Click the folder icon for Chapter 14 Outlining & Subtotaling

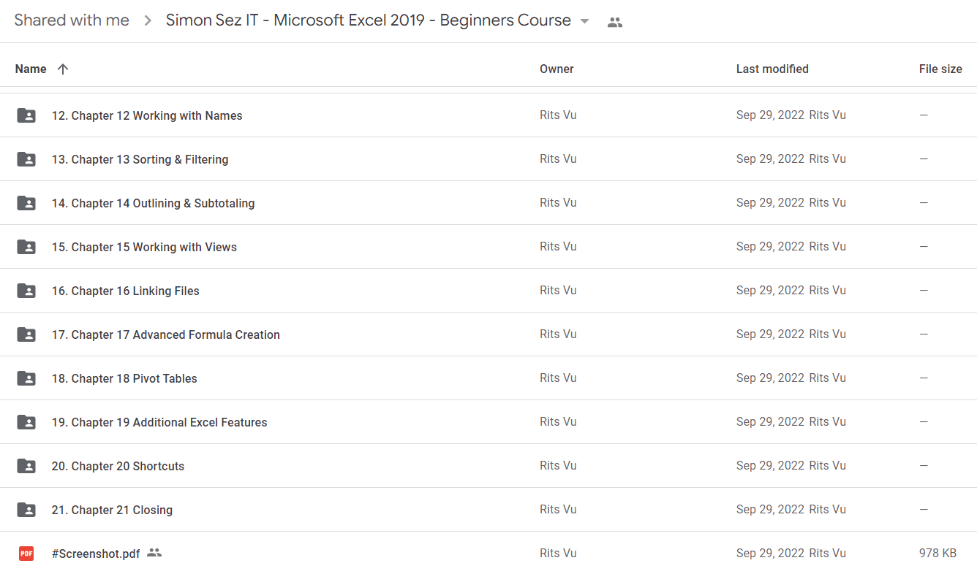(x=26, y=203)
